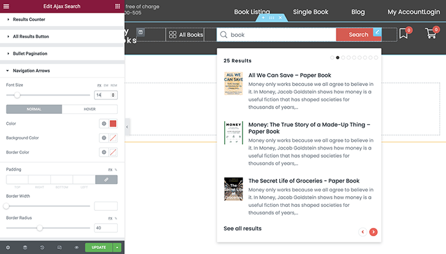Screen dimensions: 446x254
Task: Click the edit section handle icon
Action: [271, 18]
